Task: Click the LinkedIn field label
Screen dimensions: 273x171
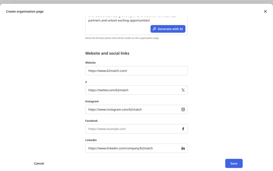Action: [x=91, y=140]
